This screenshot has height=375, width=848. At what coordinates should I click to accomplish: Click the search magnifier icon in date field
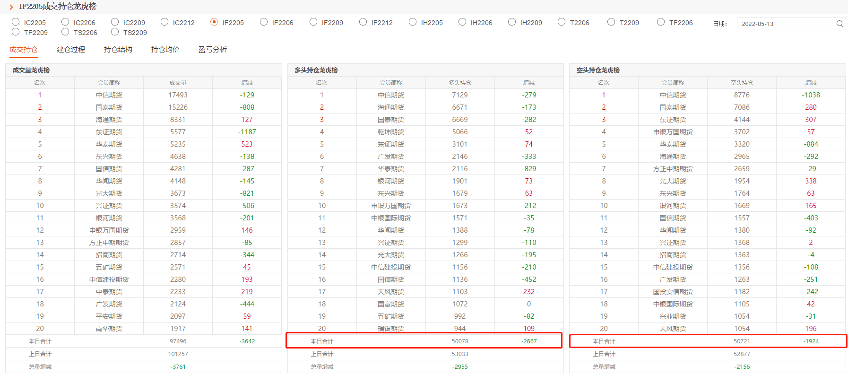point(839,24)
